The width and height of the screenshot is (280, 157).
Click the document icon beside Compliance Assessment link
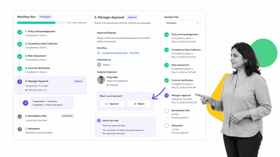[x=98, y=53]
